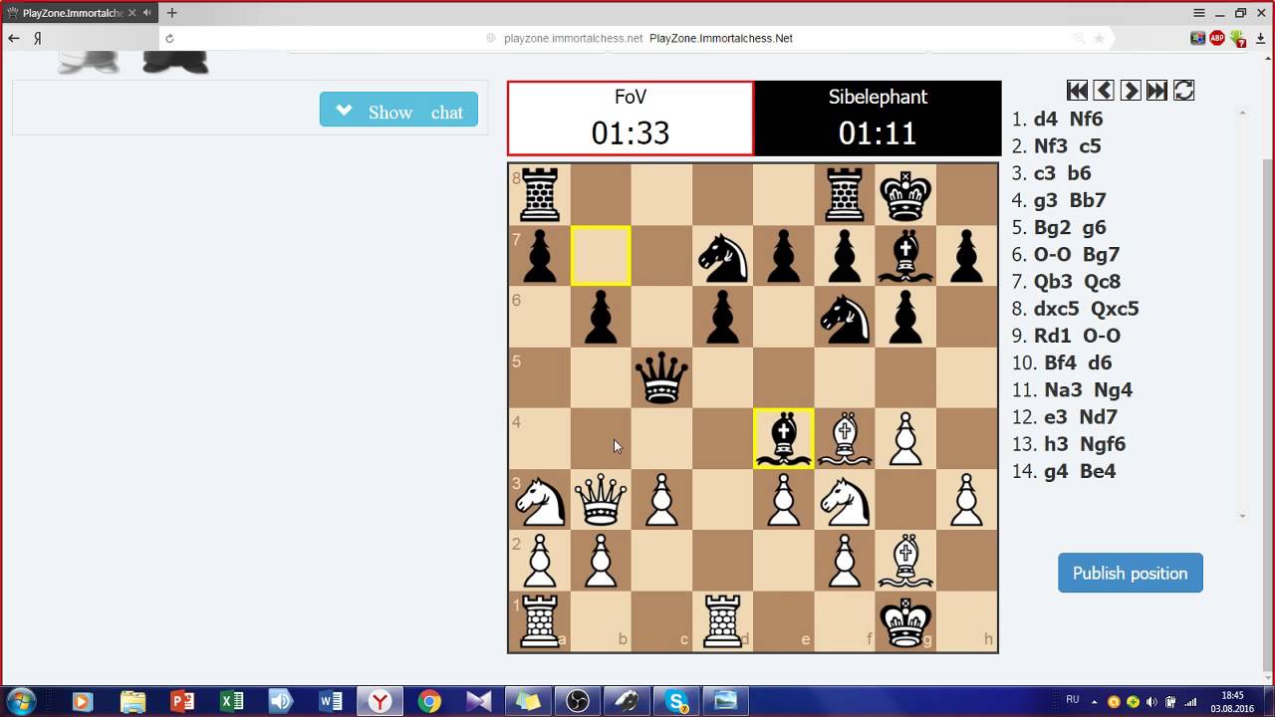Viewport: 1275px width, 717px height.
Task: Open Skype from the taskbar
Action: [x=677, y=701]
